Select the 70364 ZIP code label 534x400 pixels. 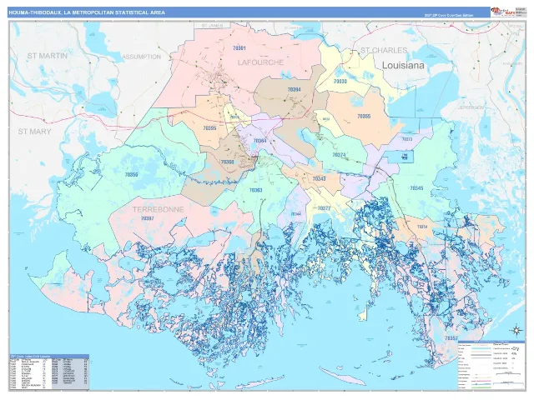point(259,141)
